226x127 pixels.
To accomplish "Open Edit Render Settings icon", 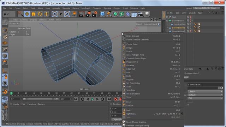I will 94,14.
